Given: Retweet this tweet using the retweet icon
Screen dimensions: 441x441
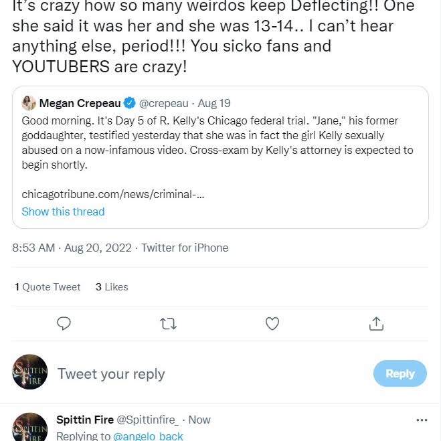Looking at the screenshot, I should coord(169,324).
